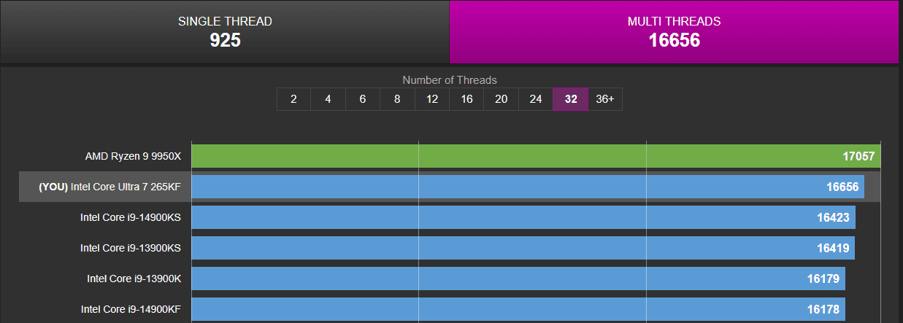Image resolution: width=903 pixels, height=323 pixels.
Task: Click the highlighted 32 threads button
Action: tap(570, 99)
